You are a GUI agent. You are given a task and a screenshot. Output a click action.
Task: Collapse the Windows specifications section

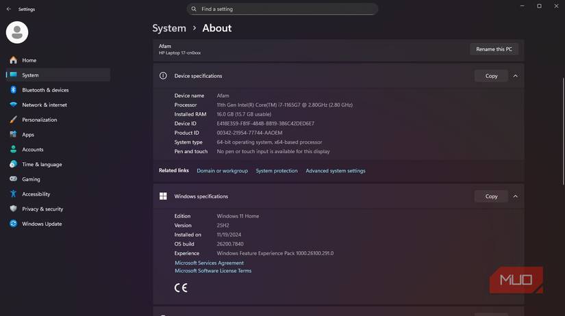pos(515,196)
